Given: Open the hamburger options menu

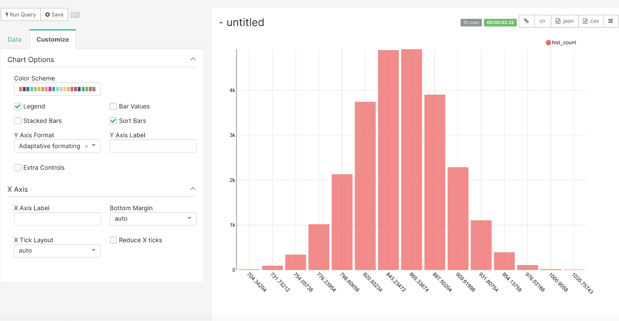Looking at the screenshot, I should (x=611, y=21).
